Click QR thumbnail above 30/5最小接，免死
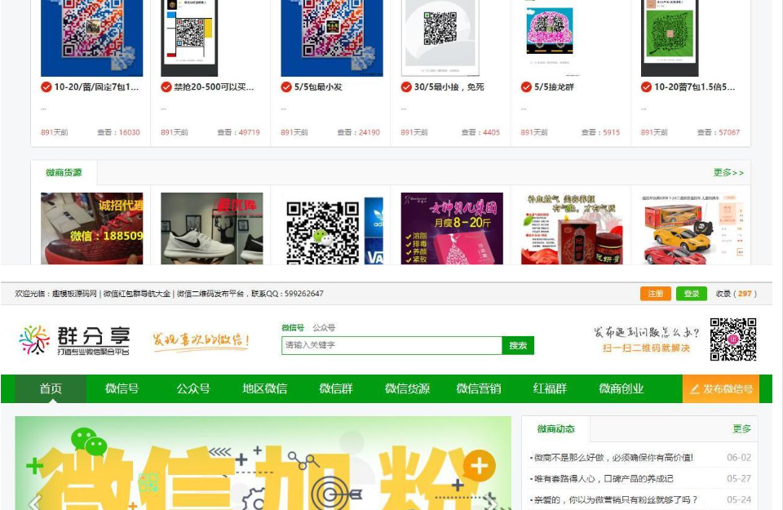 tap(440, 38)
